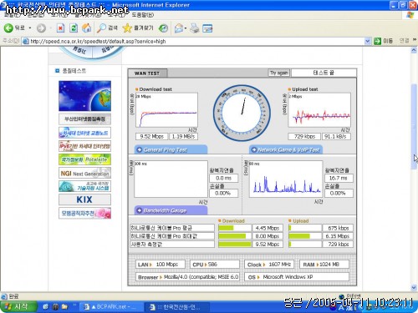Viewport: 418px width, 313px height.
Task: Print the page with the printer icon
Action: [x=195, y=28]
